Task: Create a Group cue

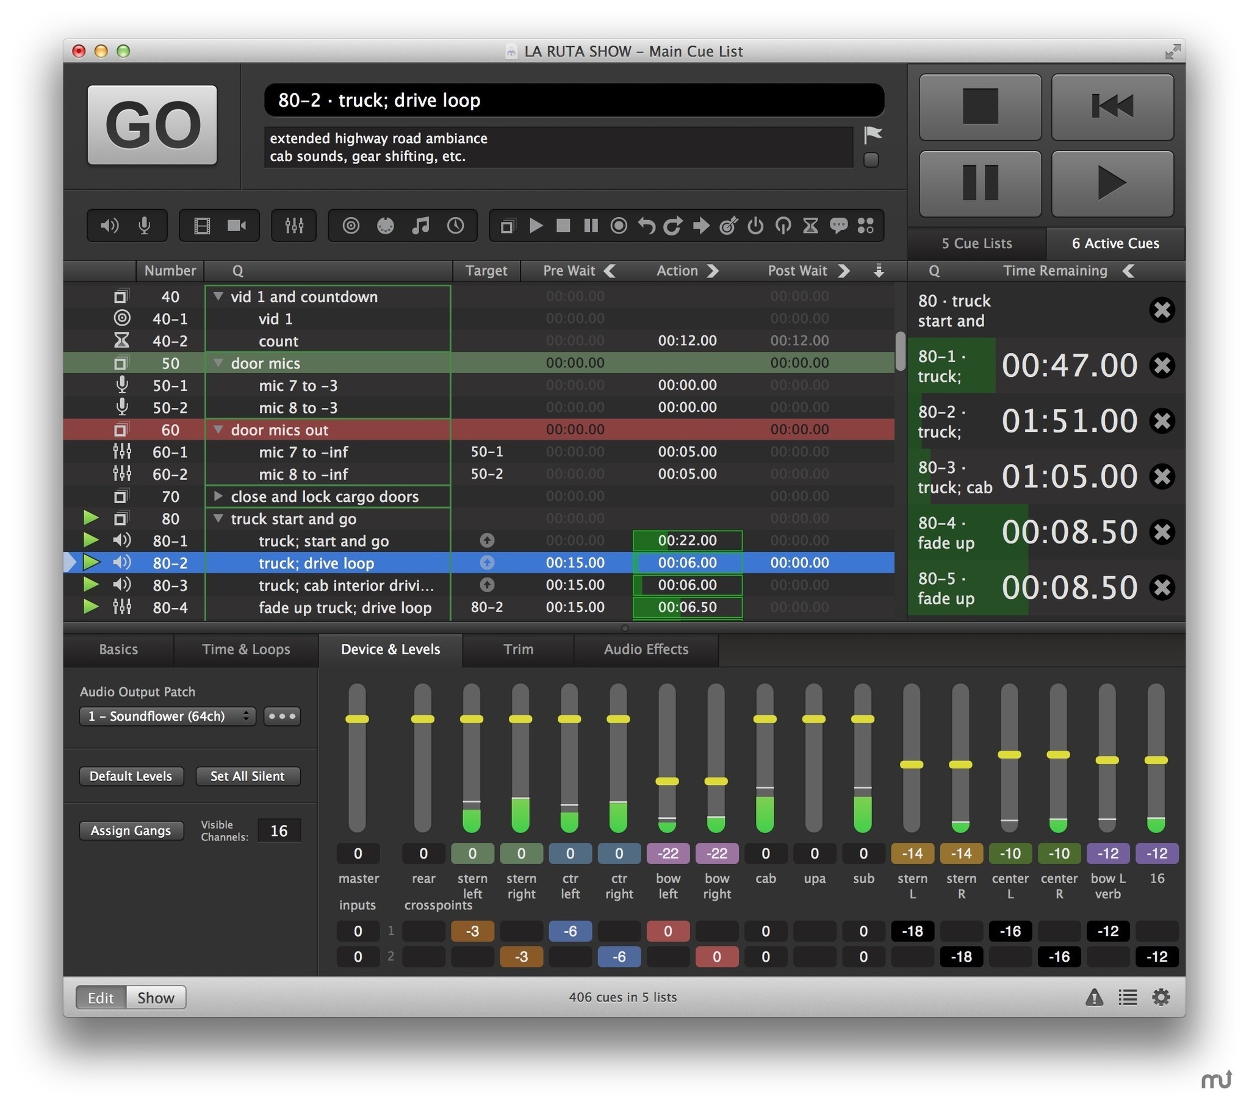Action: click(507, 226)
